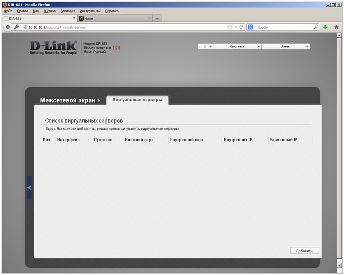Click the Home tab favicon
Viewport: 344px width, 275px height.
pyautogui.click(x=81, y=18)
